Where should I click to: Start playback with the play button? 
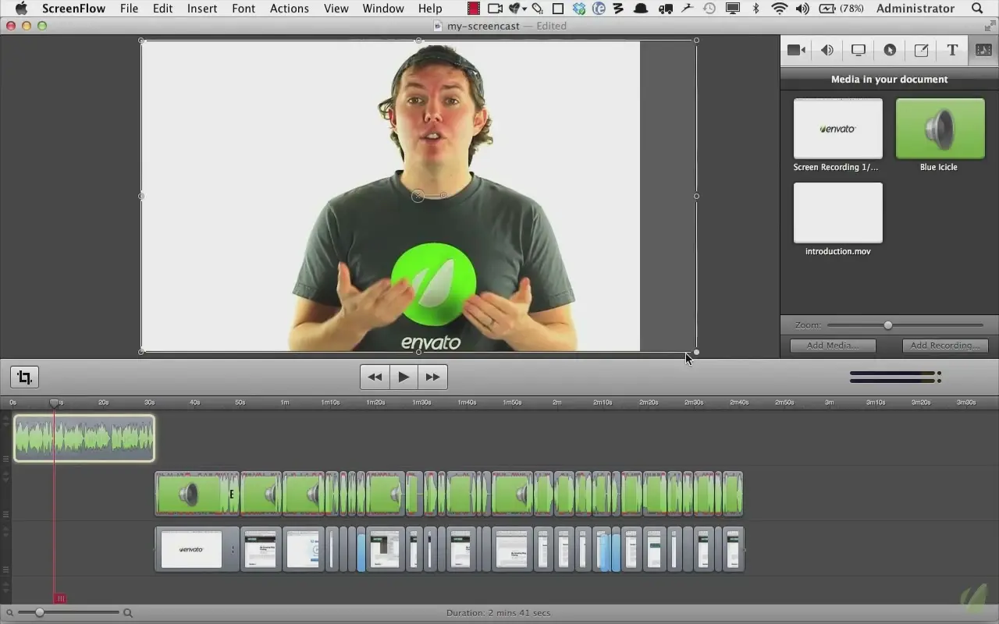[x=404, y=377]
